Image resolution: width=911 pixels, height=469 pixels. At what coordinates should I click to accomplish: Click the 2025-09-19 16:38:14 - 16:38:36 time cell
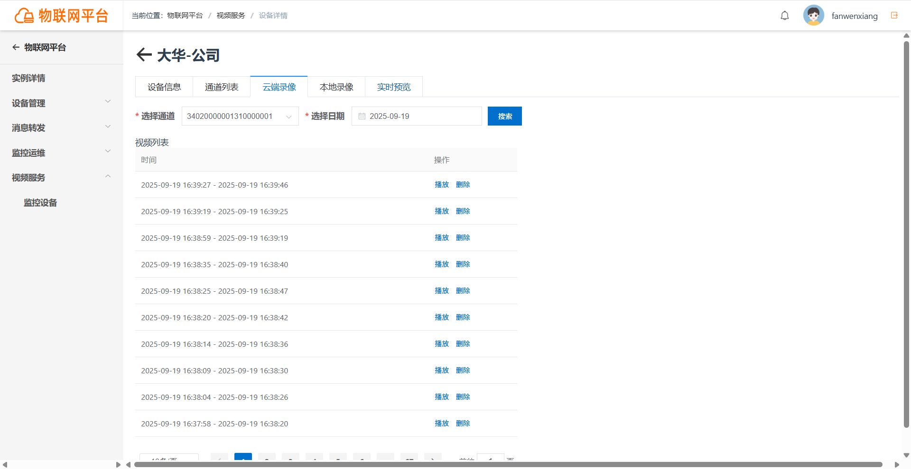click(214, 344)
